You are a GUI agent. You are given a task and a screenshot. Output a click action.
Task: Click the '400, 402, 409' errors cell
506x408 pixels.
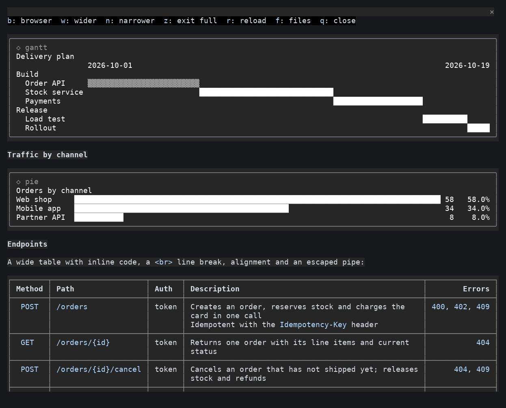[x=461, y=307]
